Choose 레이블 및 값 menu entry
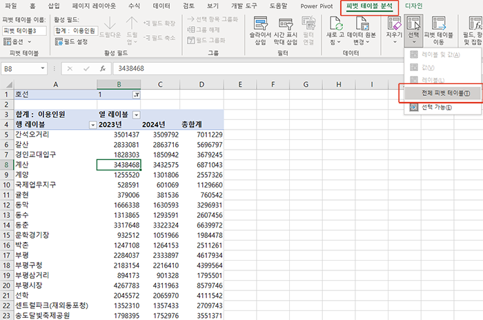 point(443,54)
